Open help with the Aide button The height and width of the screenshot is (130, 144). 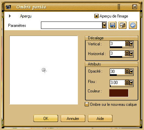100,119
